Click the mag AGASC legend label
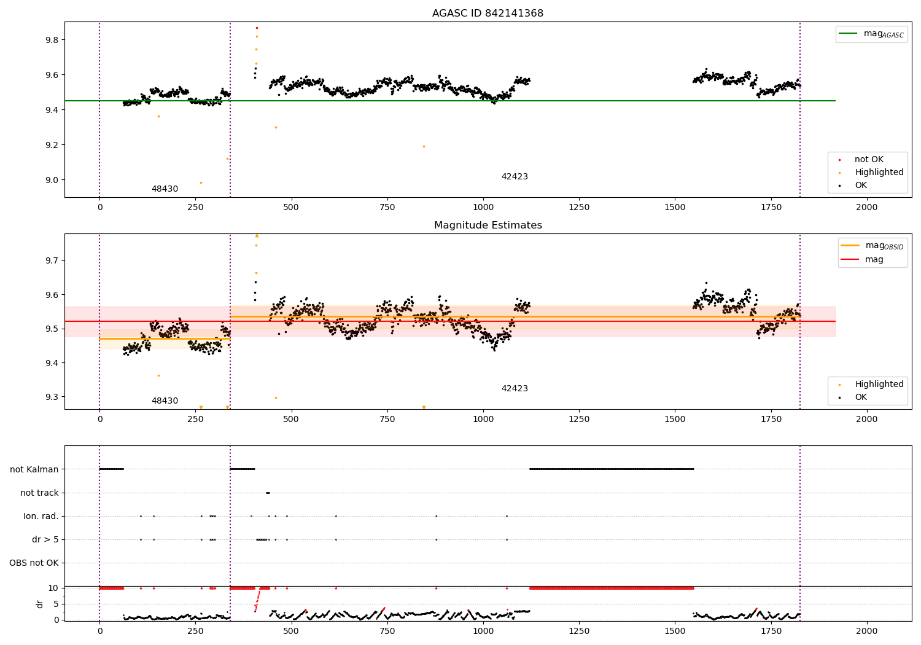 point(884,34)
